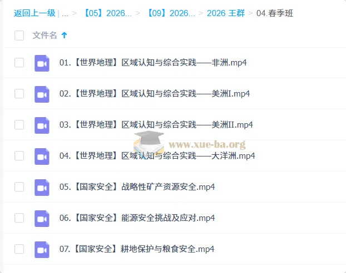The height and width of the screenshot is (273, 346).
Task: Sort by 文件名 column header
Action: pyautogui.click(x=45, y=35)
